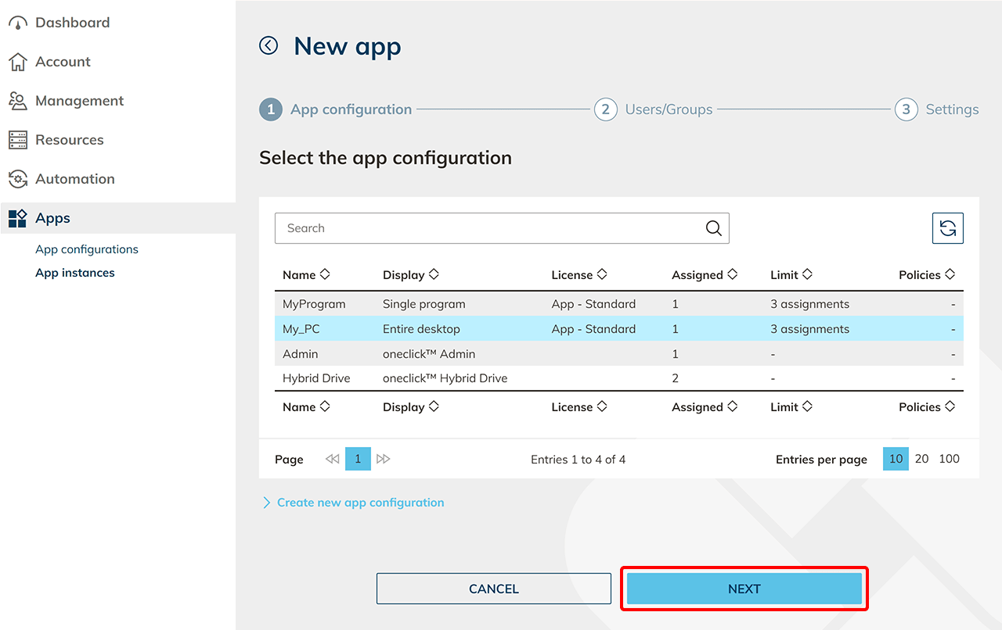Click the CANCEL button
The width and height of the screenshot is (1002, 630).
[493, 589]
